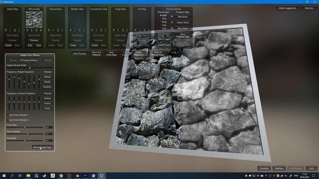
Task: Click the Height Map open (O) icon
Action: (15, 30)
